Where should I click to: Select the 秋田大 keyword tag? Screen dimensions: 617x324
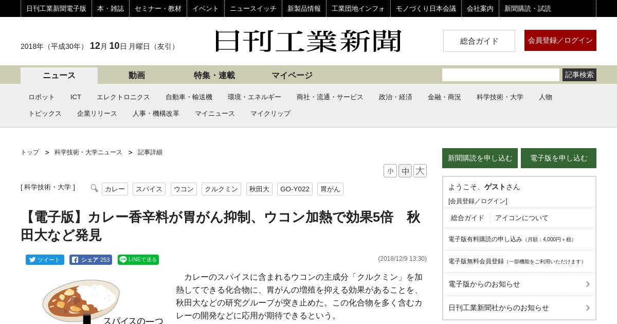(259, 189)
